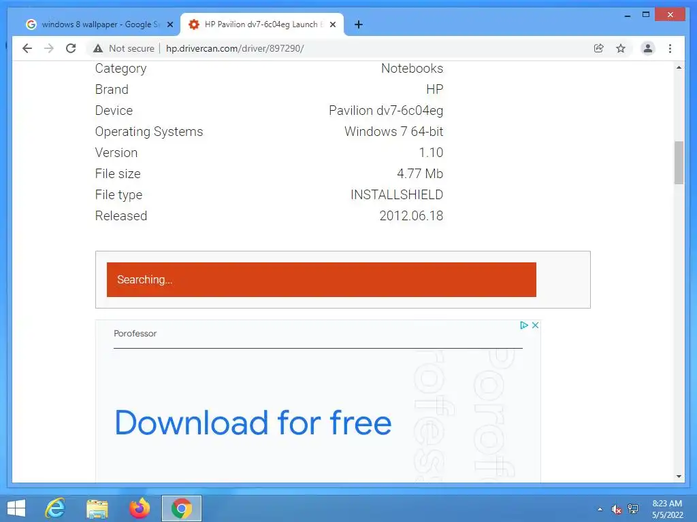Click the Operating Systems label
The width and height of the screenshot is (697, 522).
coord(149,131)
